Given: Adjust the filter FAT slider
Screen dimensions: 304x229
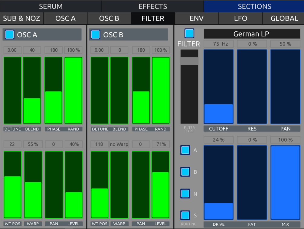Looking at the screenshot, I should tap(252, 182).
